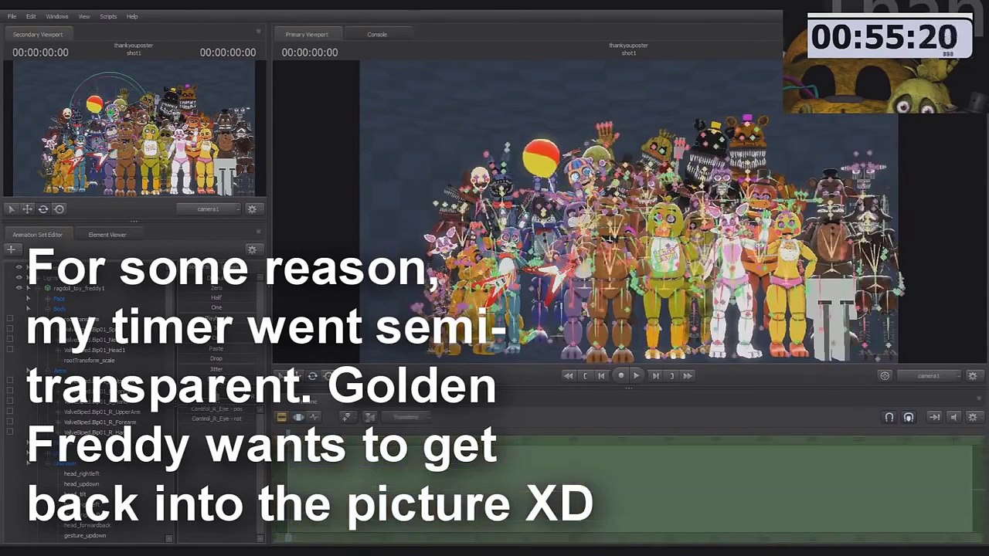Tick the checkbox beside ValveBiped.Bip01_R_UpperArm
Viewport: 989px width, 556px height.
(10, 412)
